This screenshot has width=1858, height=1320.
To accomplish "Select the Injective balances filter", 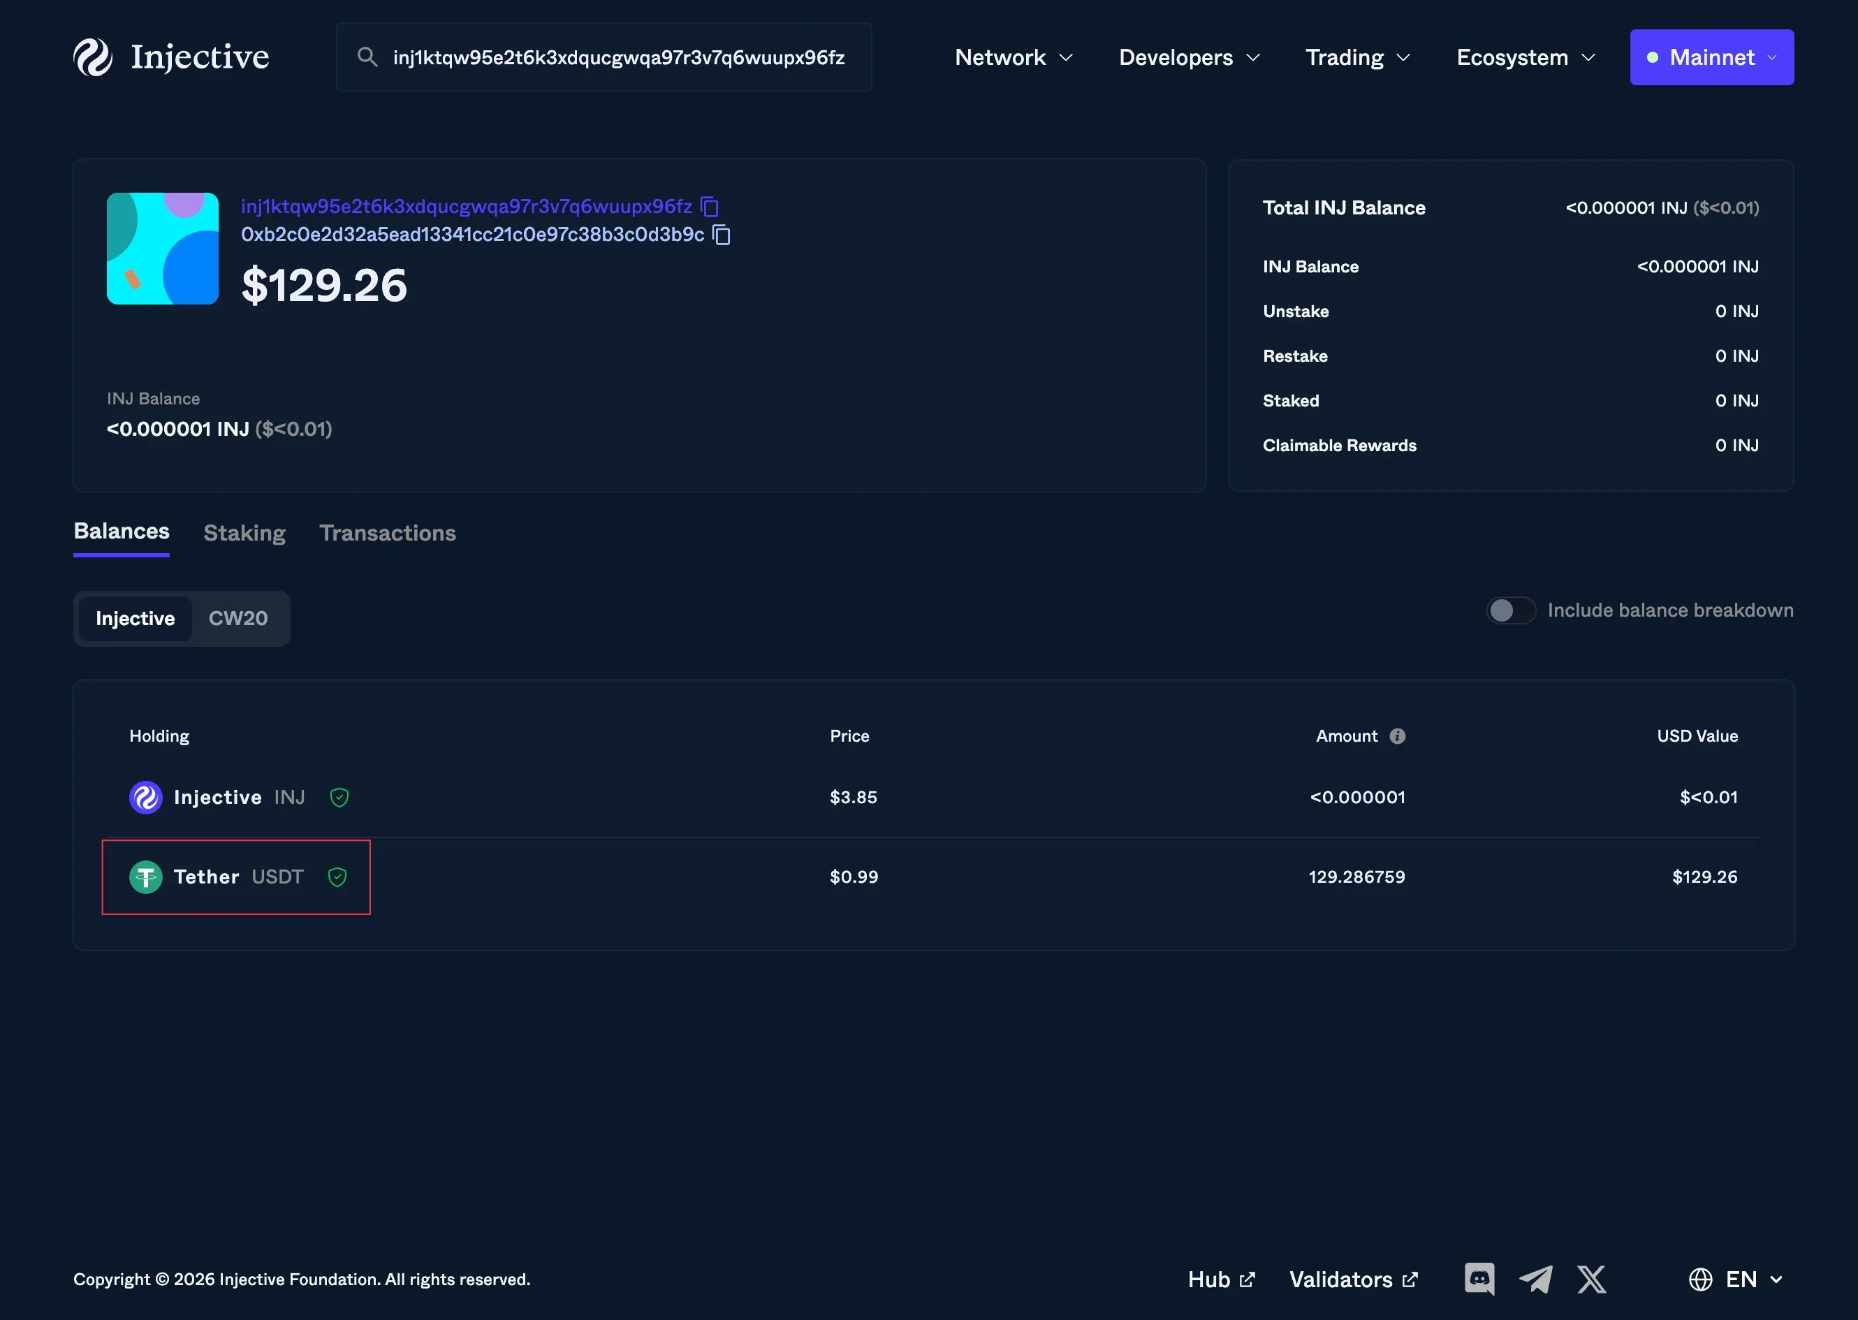I will (x=135, y=619).
